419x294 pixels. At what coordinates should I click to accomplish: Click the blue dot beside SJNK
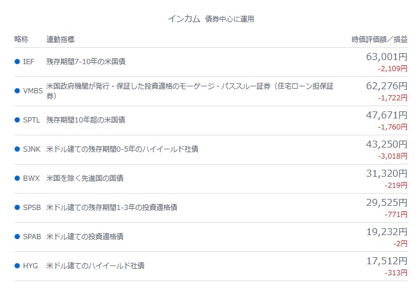(x=18, y=149)
